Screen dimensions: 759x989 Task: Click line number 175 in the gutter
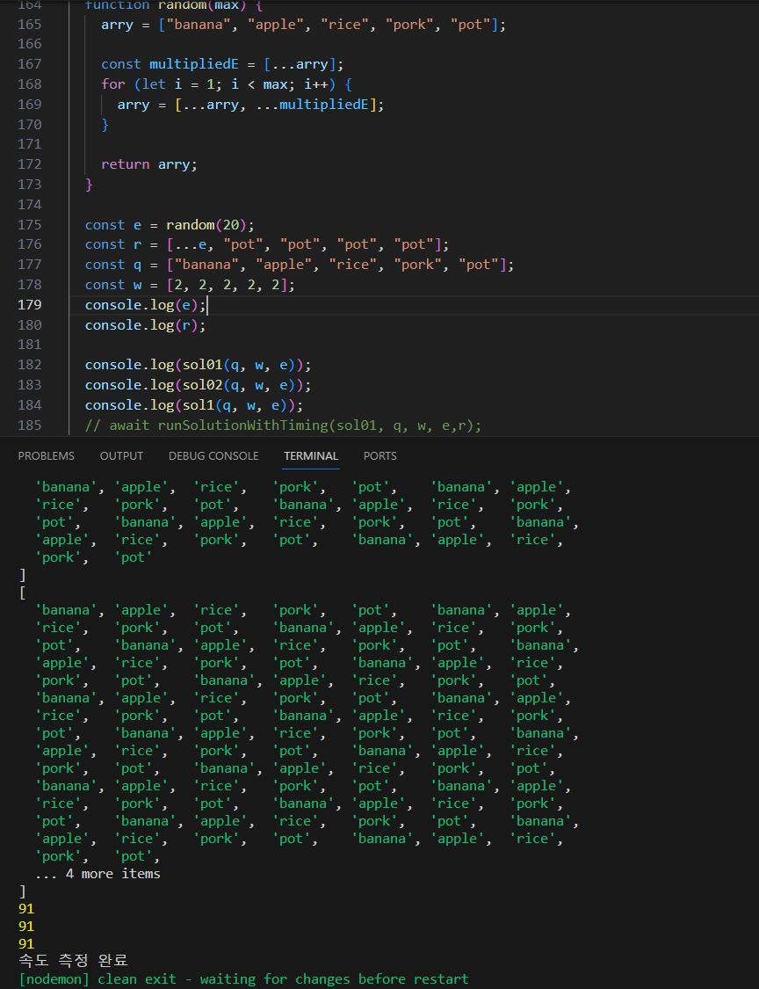[x=30, y=224]
